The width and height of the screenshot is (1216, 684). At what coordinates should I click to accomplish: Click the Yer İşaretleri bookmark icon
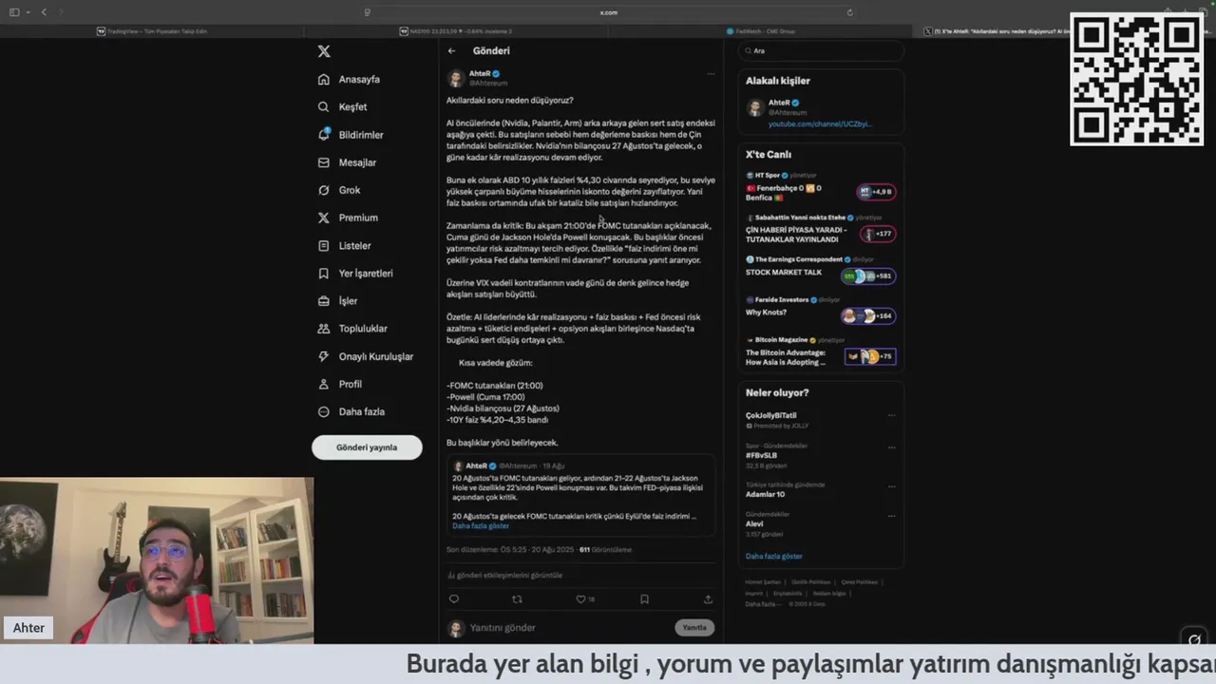coord(324,273)
